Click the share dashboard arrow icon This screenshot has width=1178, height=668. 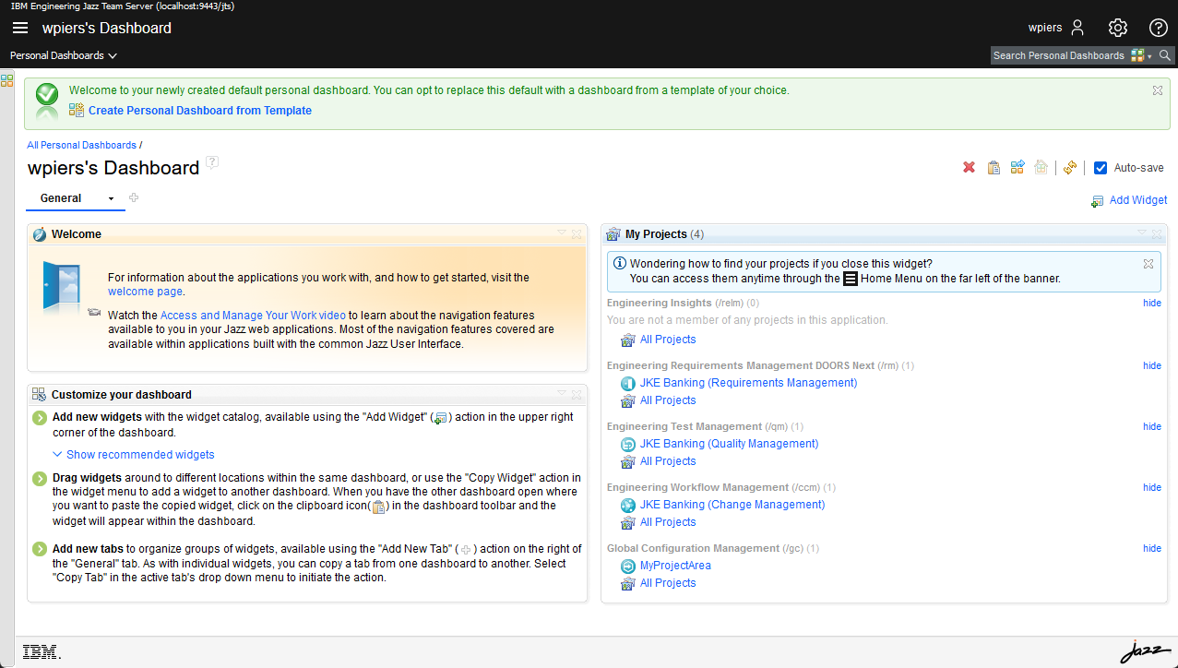[1017, 167]
